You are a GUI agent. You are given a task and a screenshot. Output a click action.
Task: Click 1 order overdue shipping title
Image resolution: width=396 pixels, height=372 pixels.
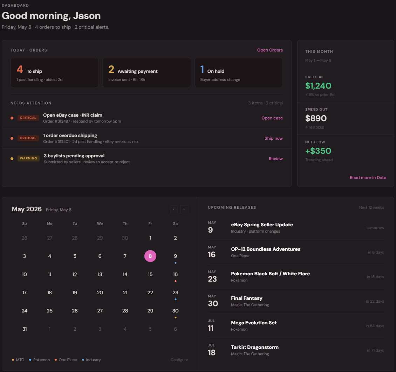[x=70, y=136]
